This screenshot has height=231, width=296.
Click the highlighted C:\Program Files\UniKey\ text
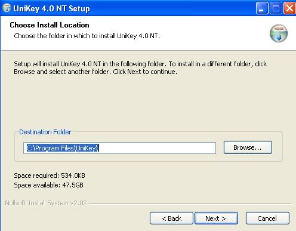(x=63, y=148)
